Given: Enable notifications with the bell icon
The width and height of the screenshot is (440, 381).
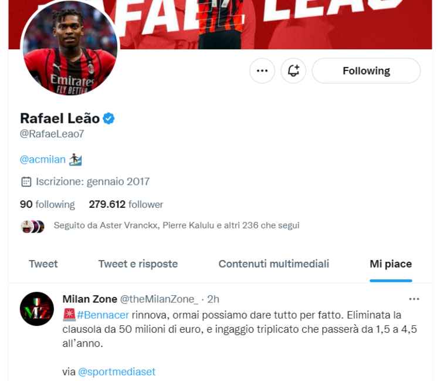Looking at the screenshot, I should tap(293, 71).
